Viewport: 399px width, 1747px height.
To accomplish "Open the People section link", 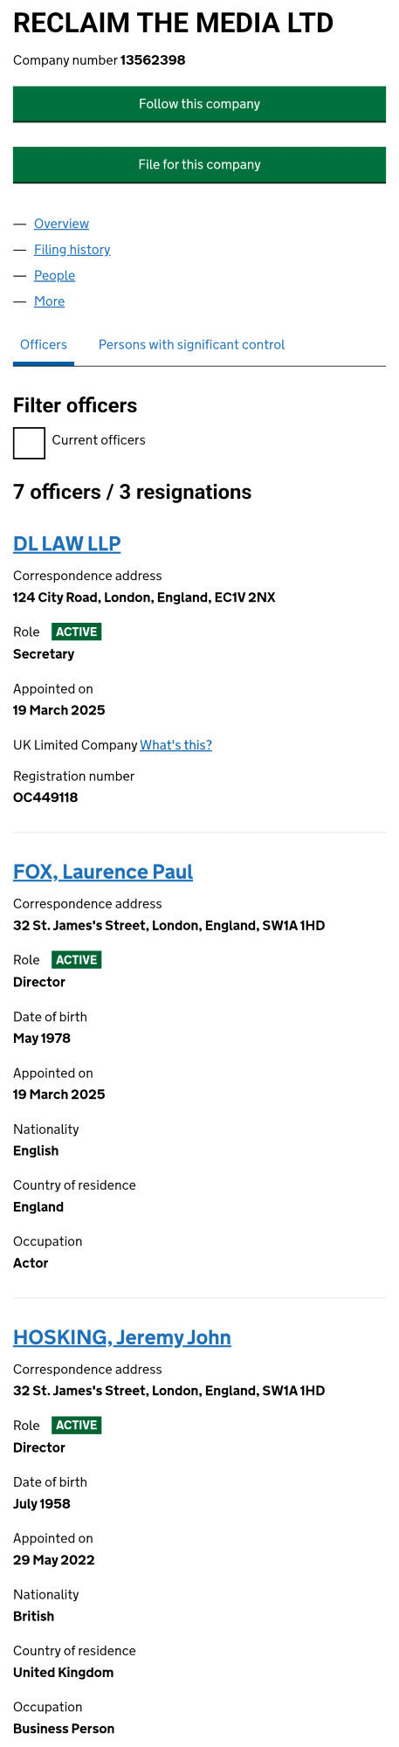I will coord(54,275).
